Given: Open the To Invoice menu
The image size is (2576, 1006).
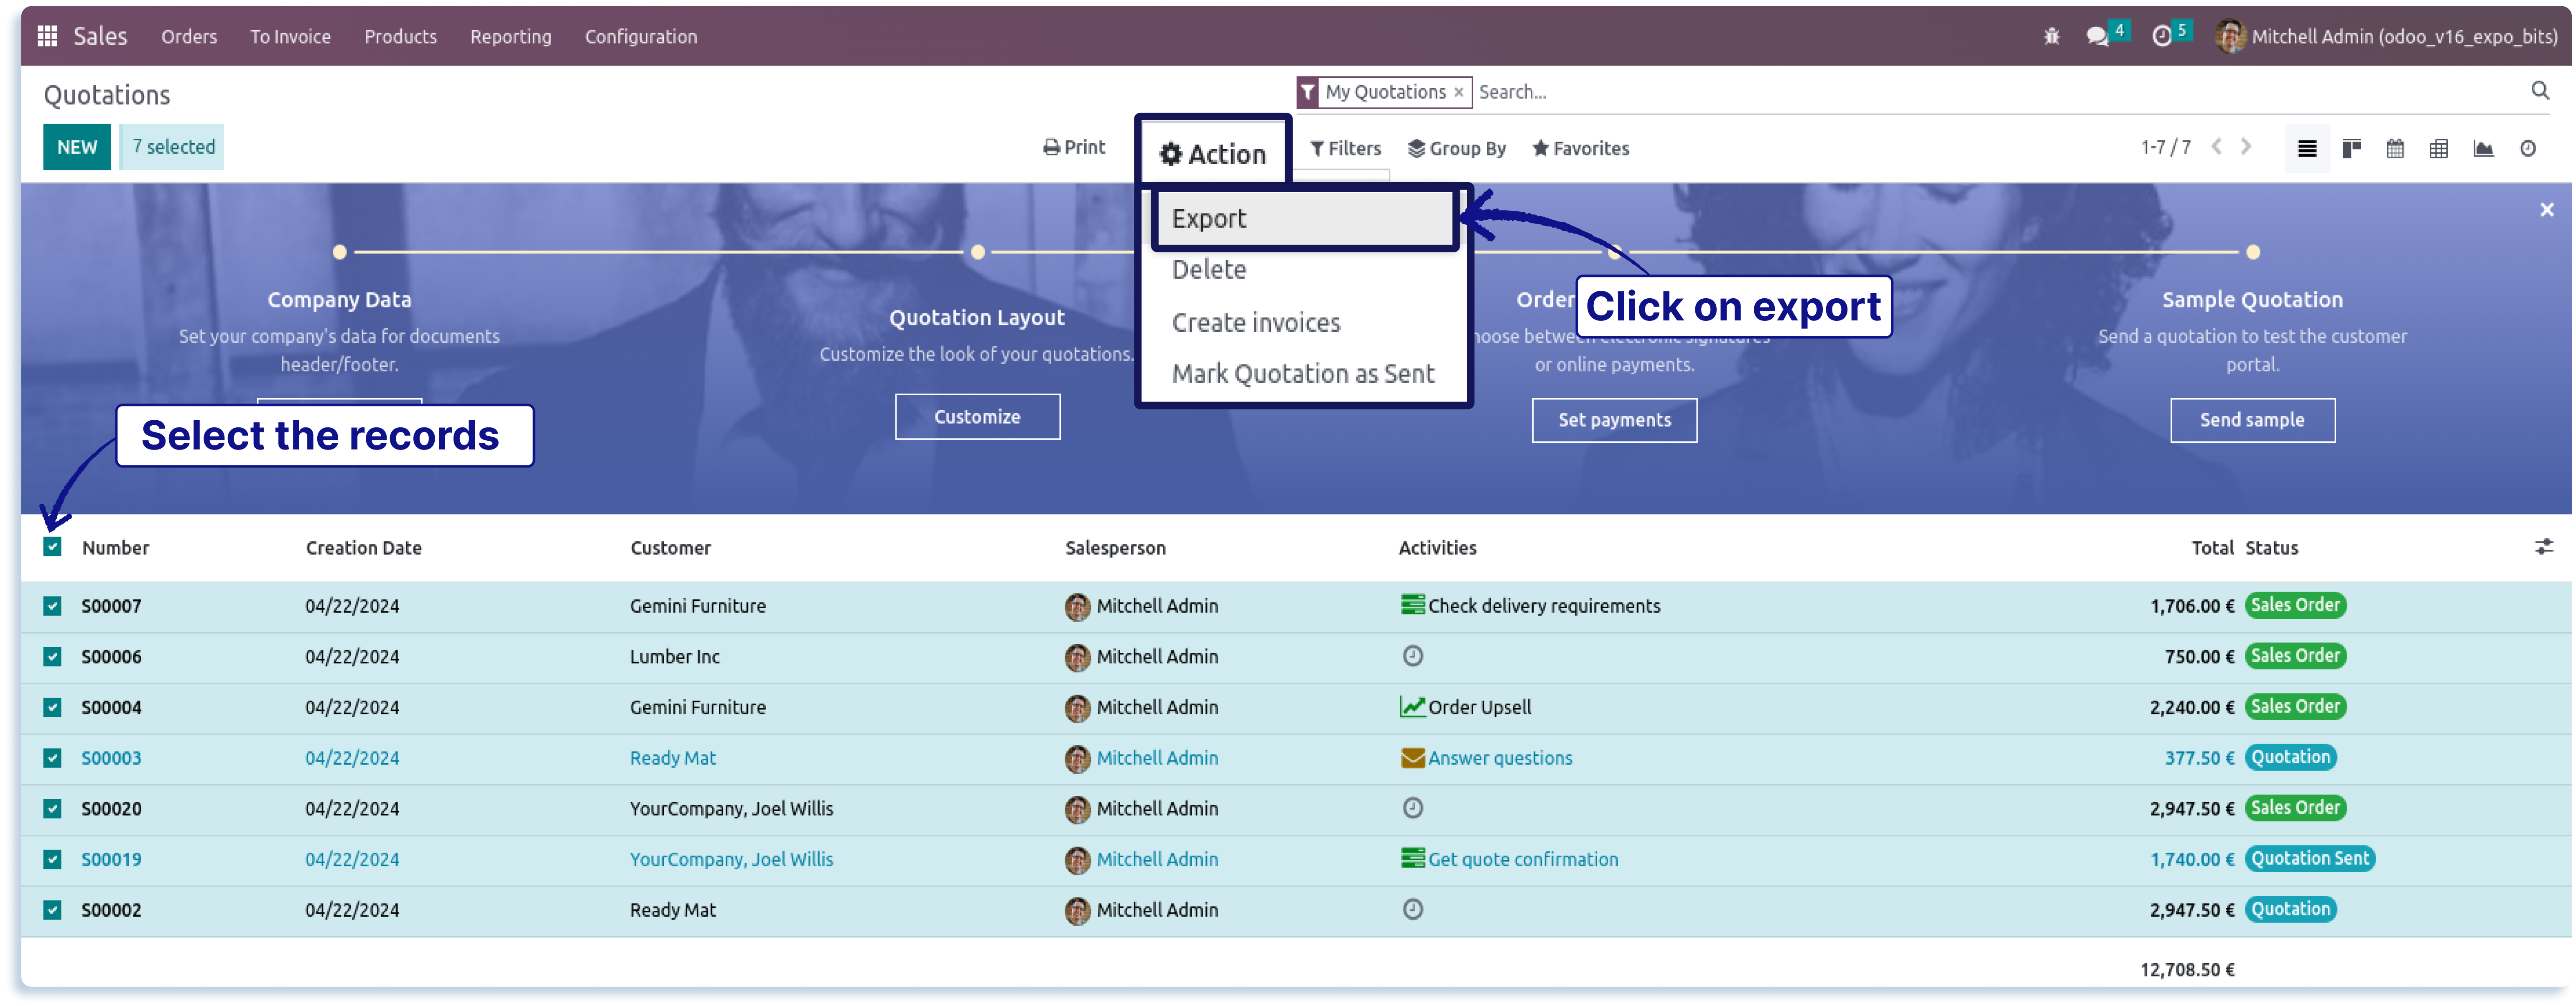Looking at the screenshot, I should point(290,37).
